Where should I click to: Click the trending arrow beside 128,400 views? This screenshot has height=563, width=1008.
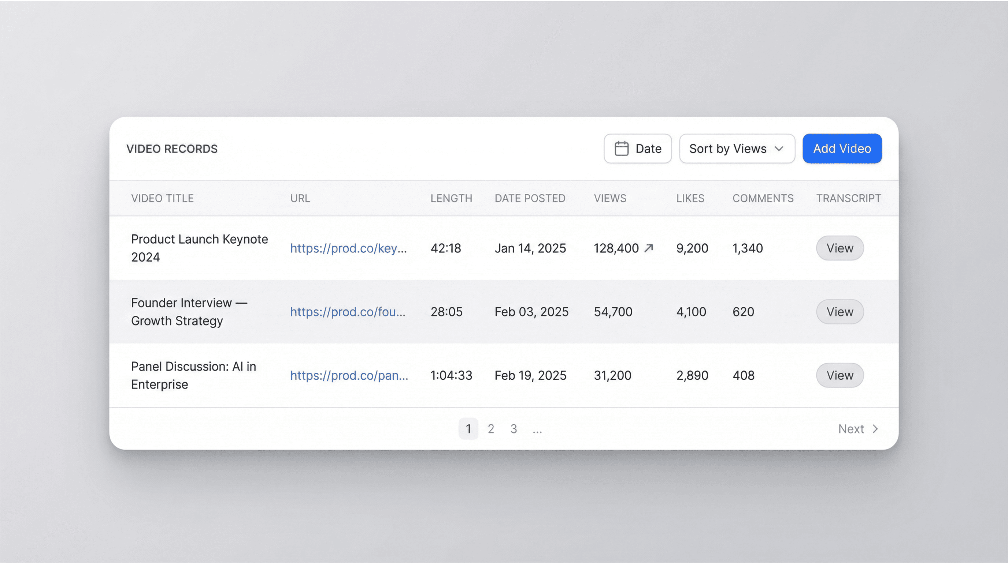(649, 248)
